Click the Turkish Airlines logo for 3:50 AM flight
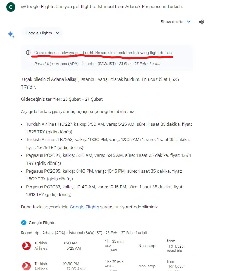 27,245
